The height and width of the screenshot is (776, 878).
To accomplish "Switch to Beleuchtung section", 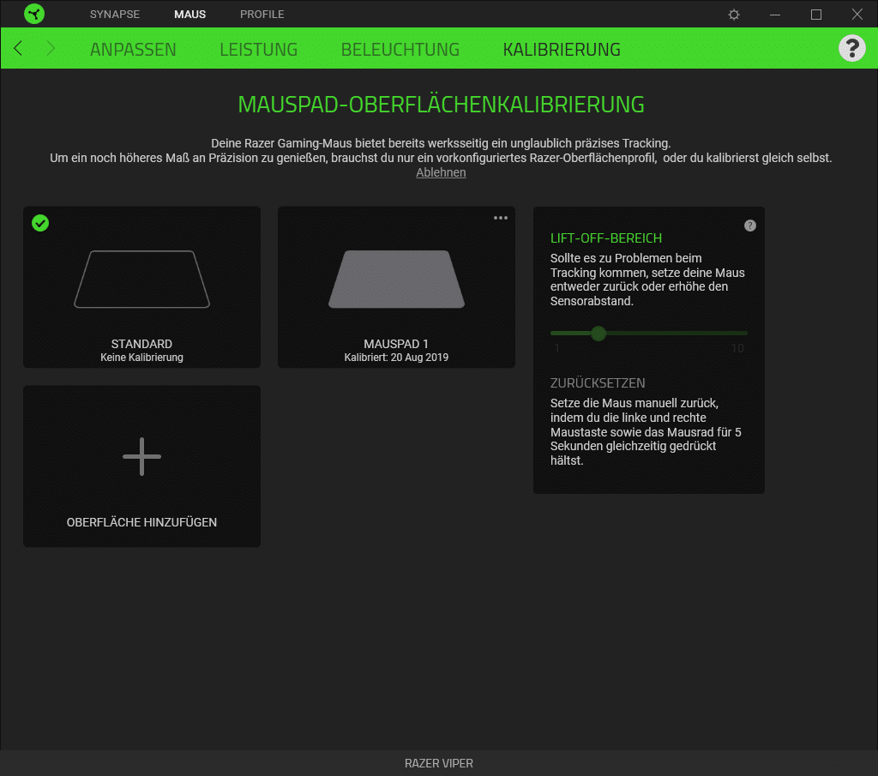I will coord(400,50).
